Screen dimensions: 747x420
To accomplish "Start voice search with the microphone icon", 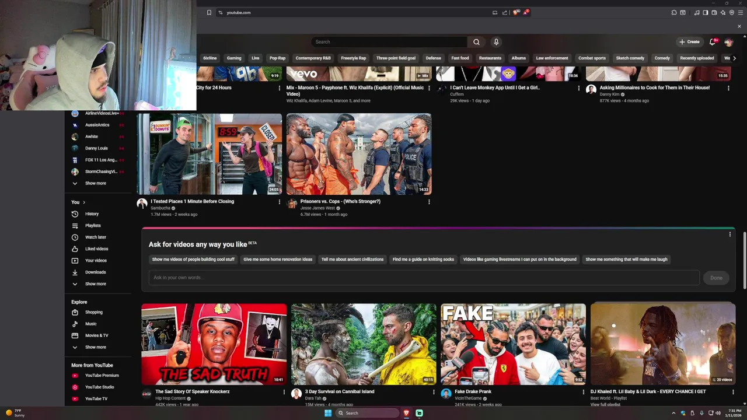I will pos(496,42).
